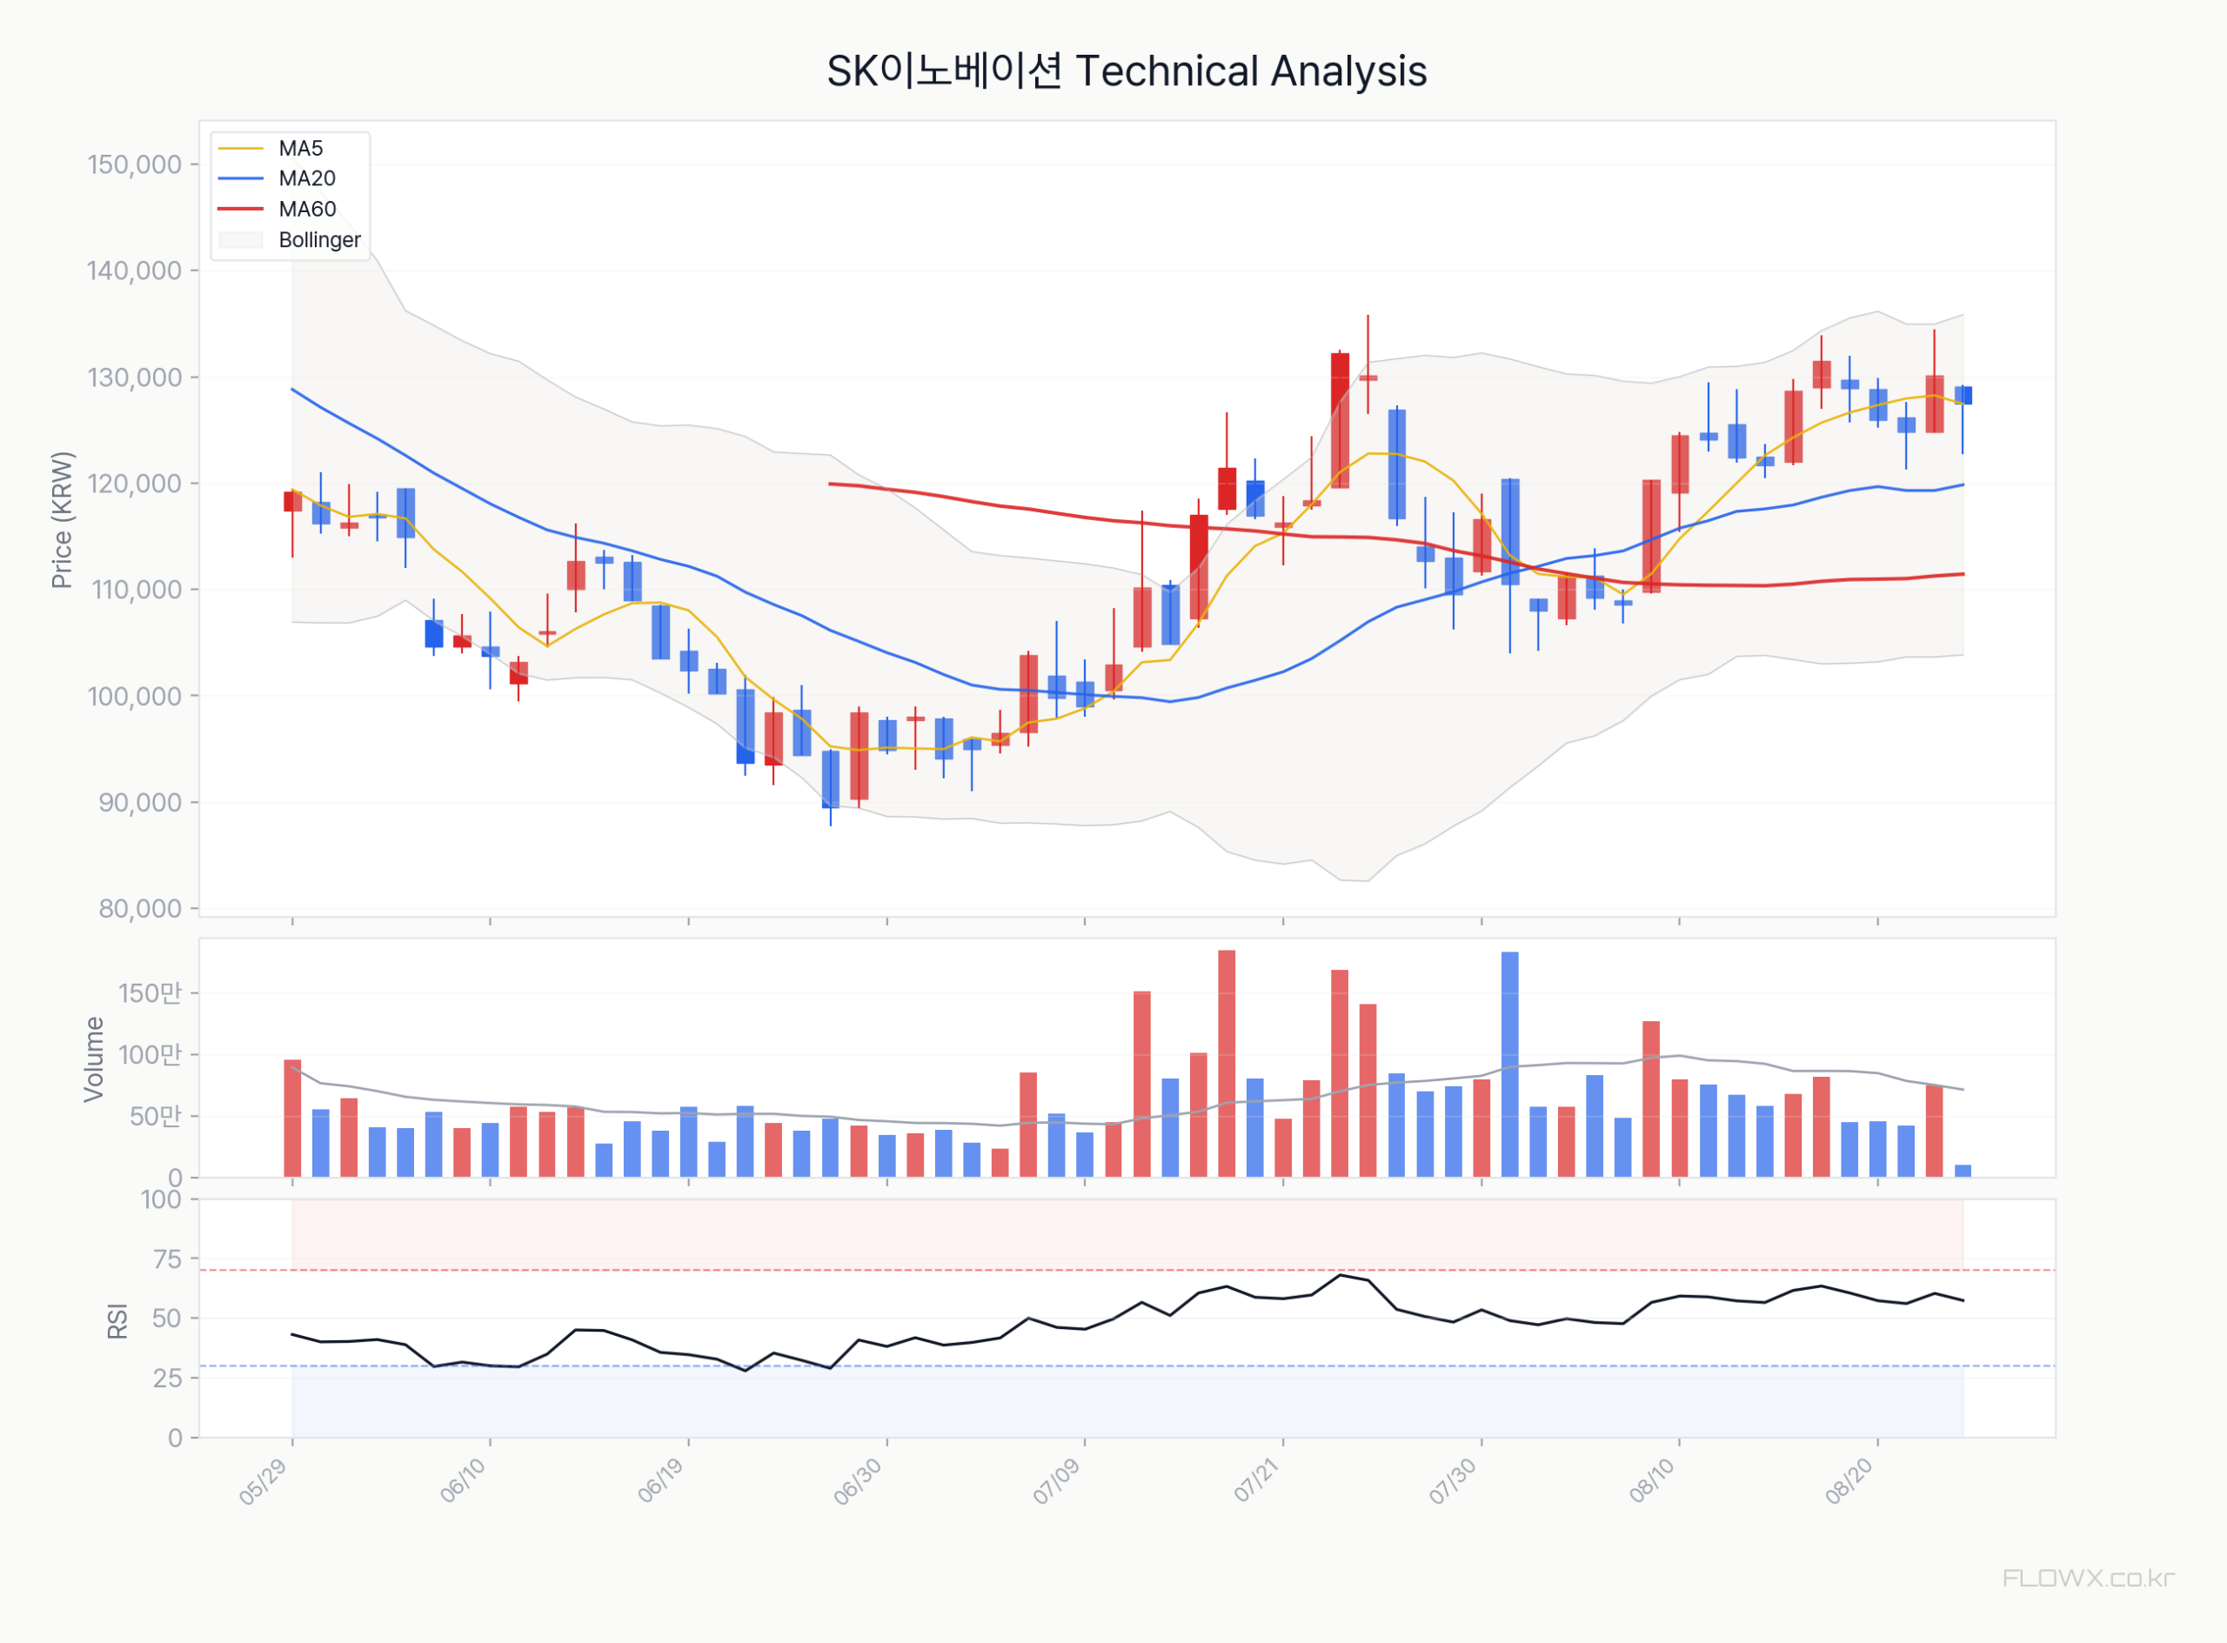
Task: Click the "Price (KRW)" axis title
Action: coord(62,520)
